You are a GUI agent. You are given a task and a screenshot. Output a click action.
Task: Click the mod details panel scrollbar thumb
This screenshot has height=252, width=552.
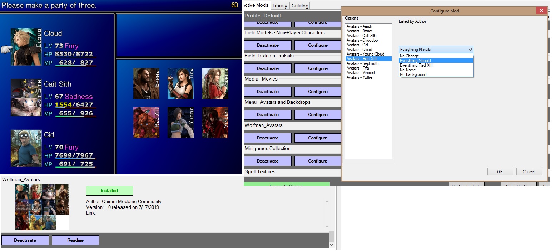click(x=332, y=236)
